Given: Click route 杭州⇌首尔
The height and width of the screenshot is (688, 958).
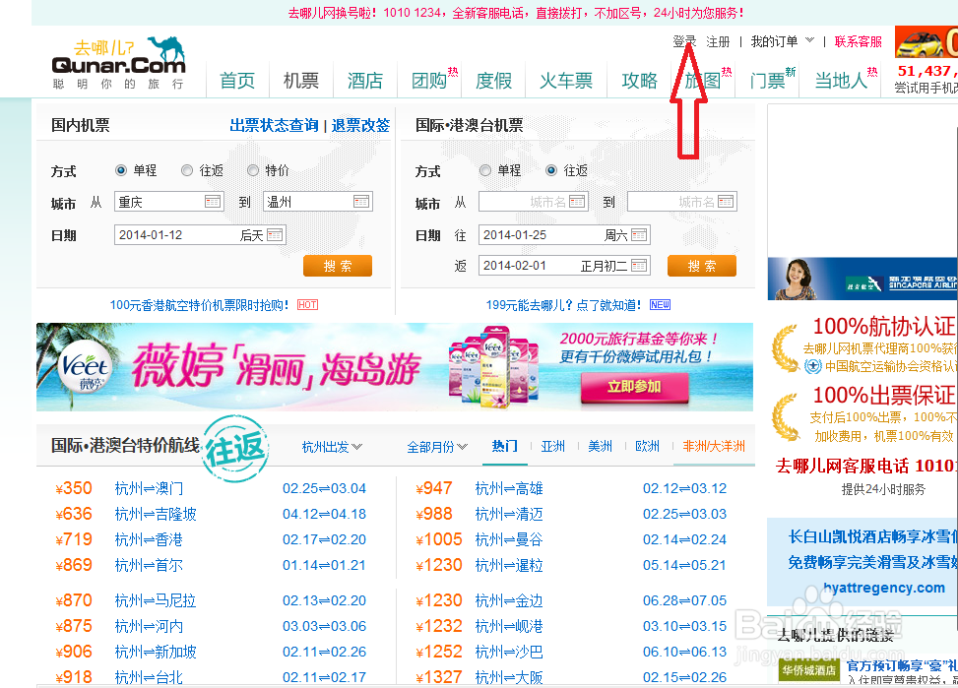Looking at the screenshot, I should (x=149, y=566).
